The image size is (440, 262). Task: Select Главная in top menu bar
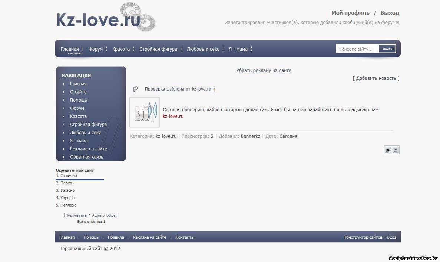[70, 49]
